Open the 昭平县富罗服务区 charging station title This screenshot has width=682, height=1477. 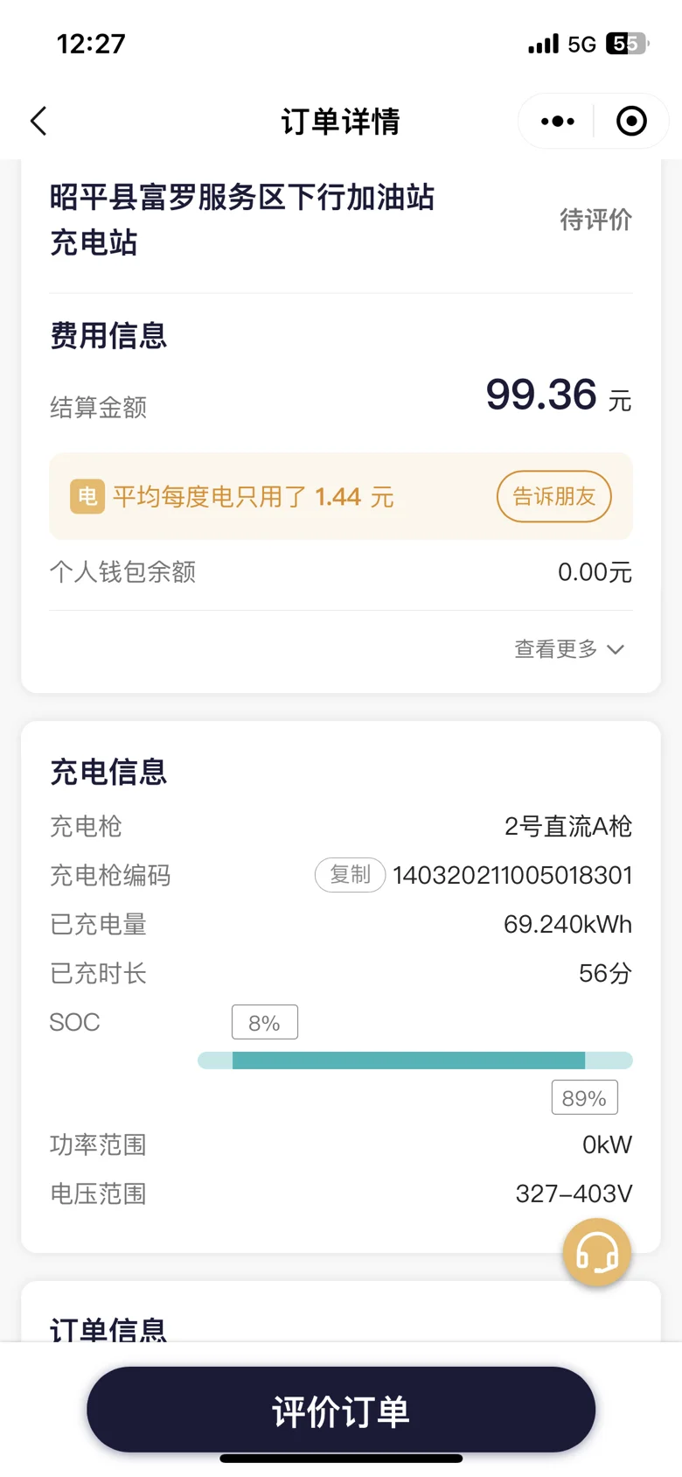[242, 220]
